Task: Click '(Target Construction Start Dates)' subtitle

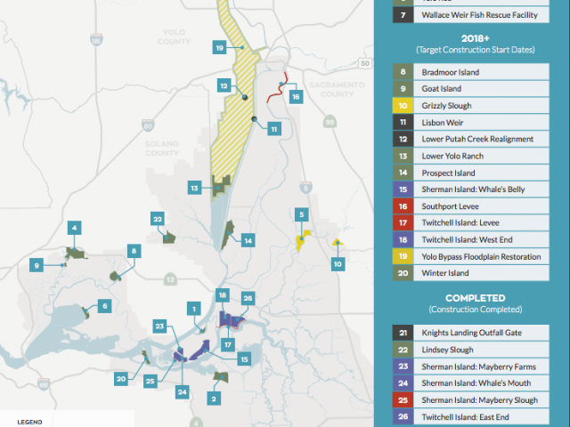Action: (476, 50)
